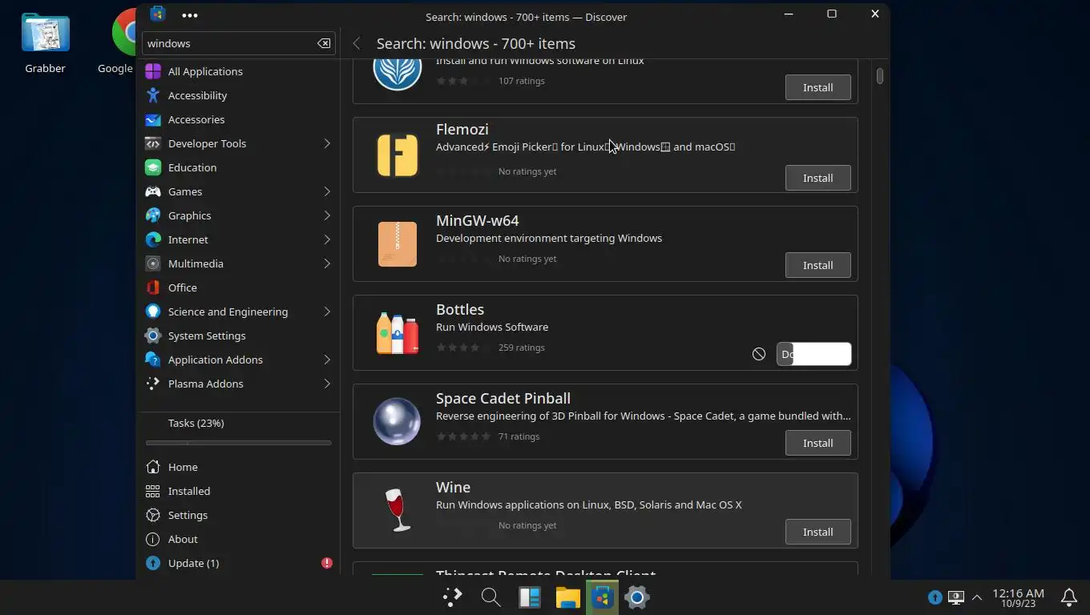Open the Bottles title text
Screen dimensions: 1090x615
pyautogui.click(x=460, y=309)
